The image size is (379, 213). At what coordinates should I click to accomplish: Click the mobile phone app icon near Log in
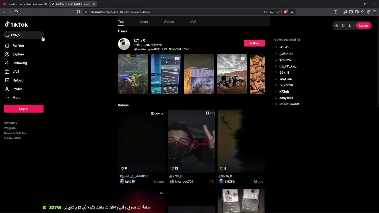(x=343, y=25)
